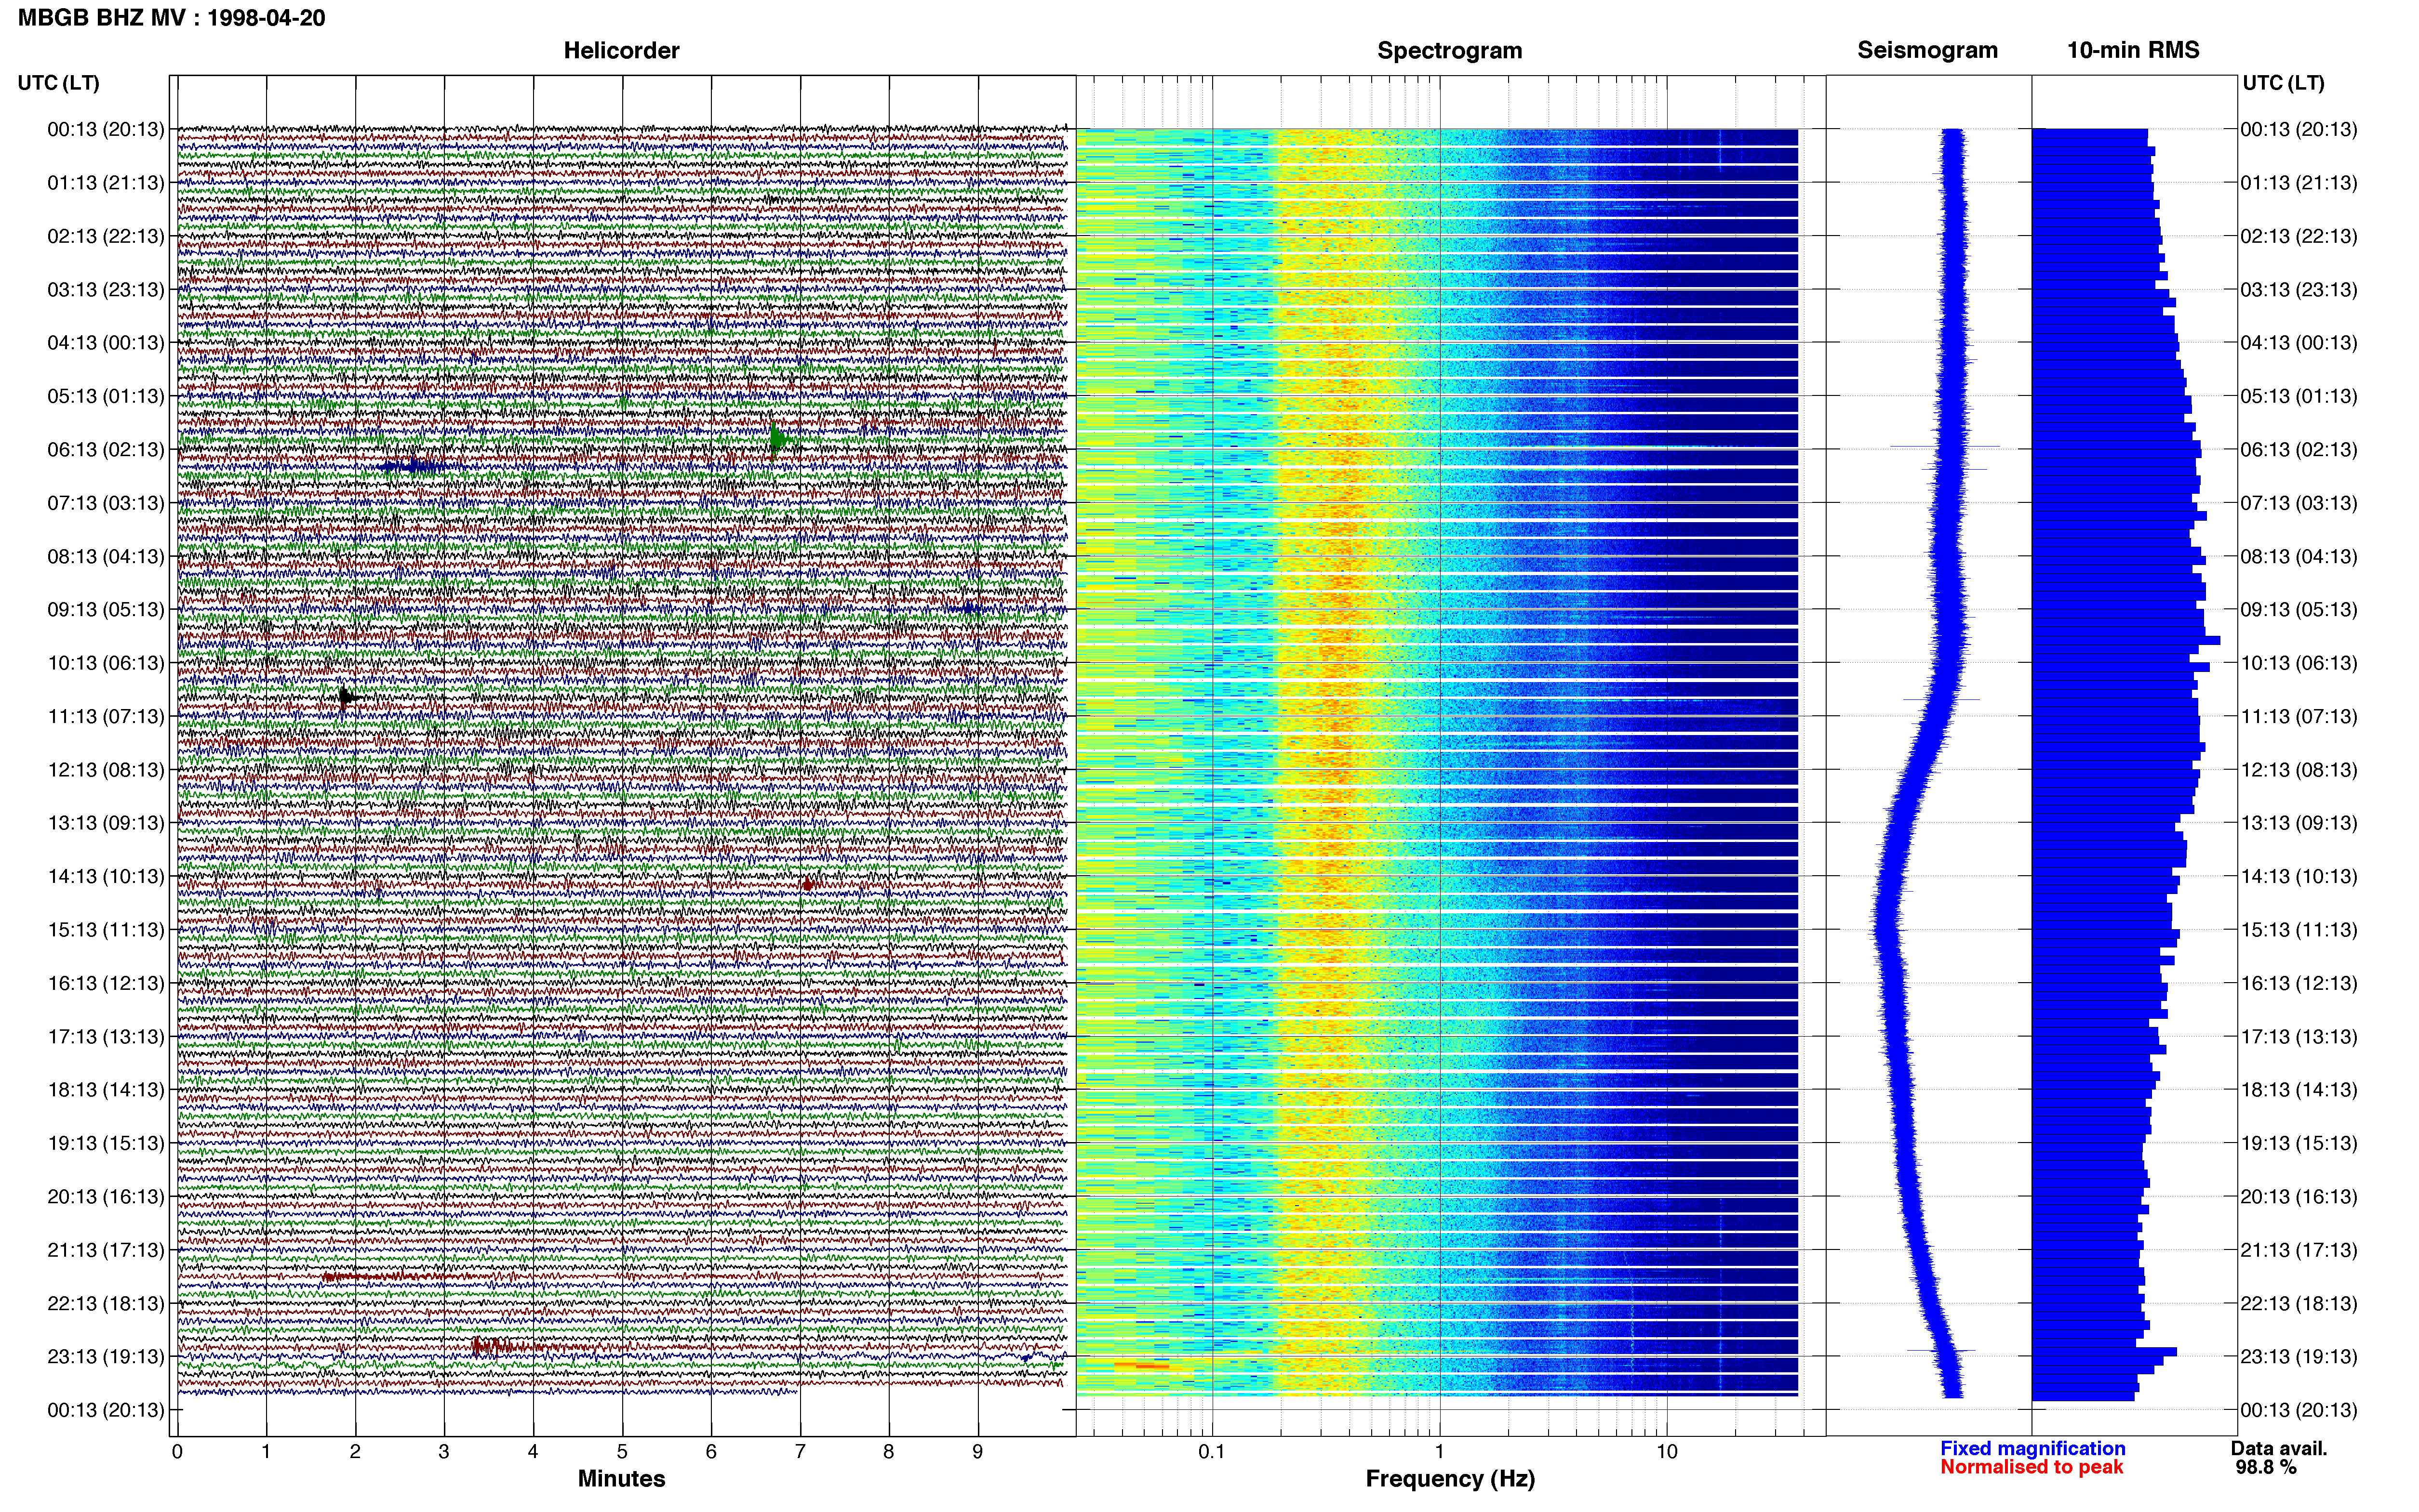Select right axis label '19:13 (15:13)'
2419x1512 pixels.
click(x=2299, y=1143)
